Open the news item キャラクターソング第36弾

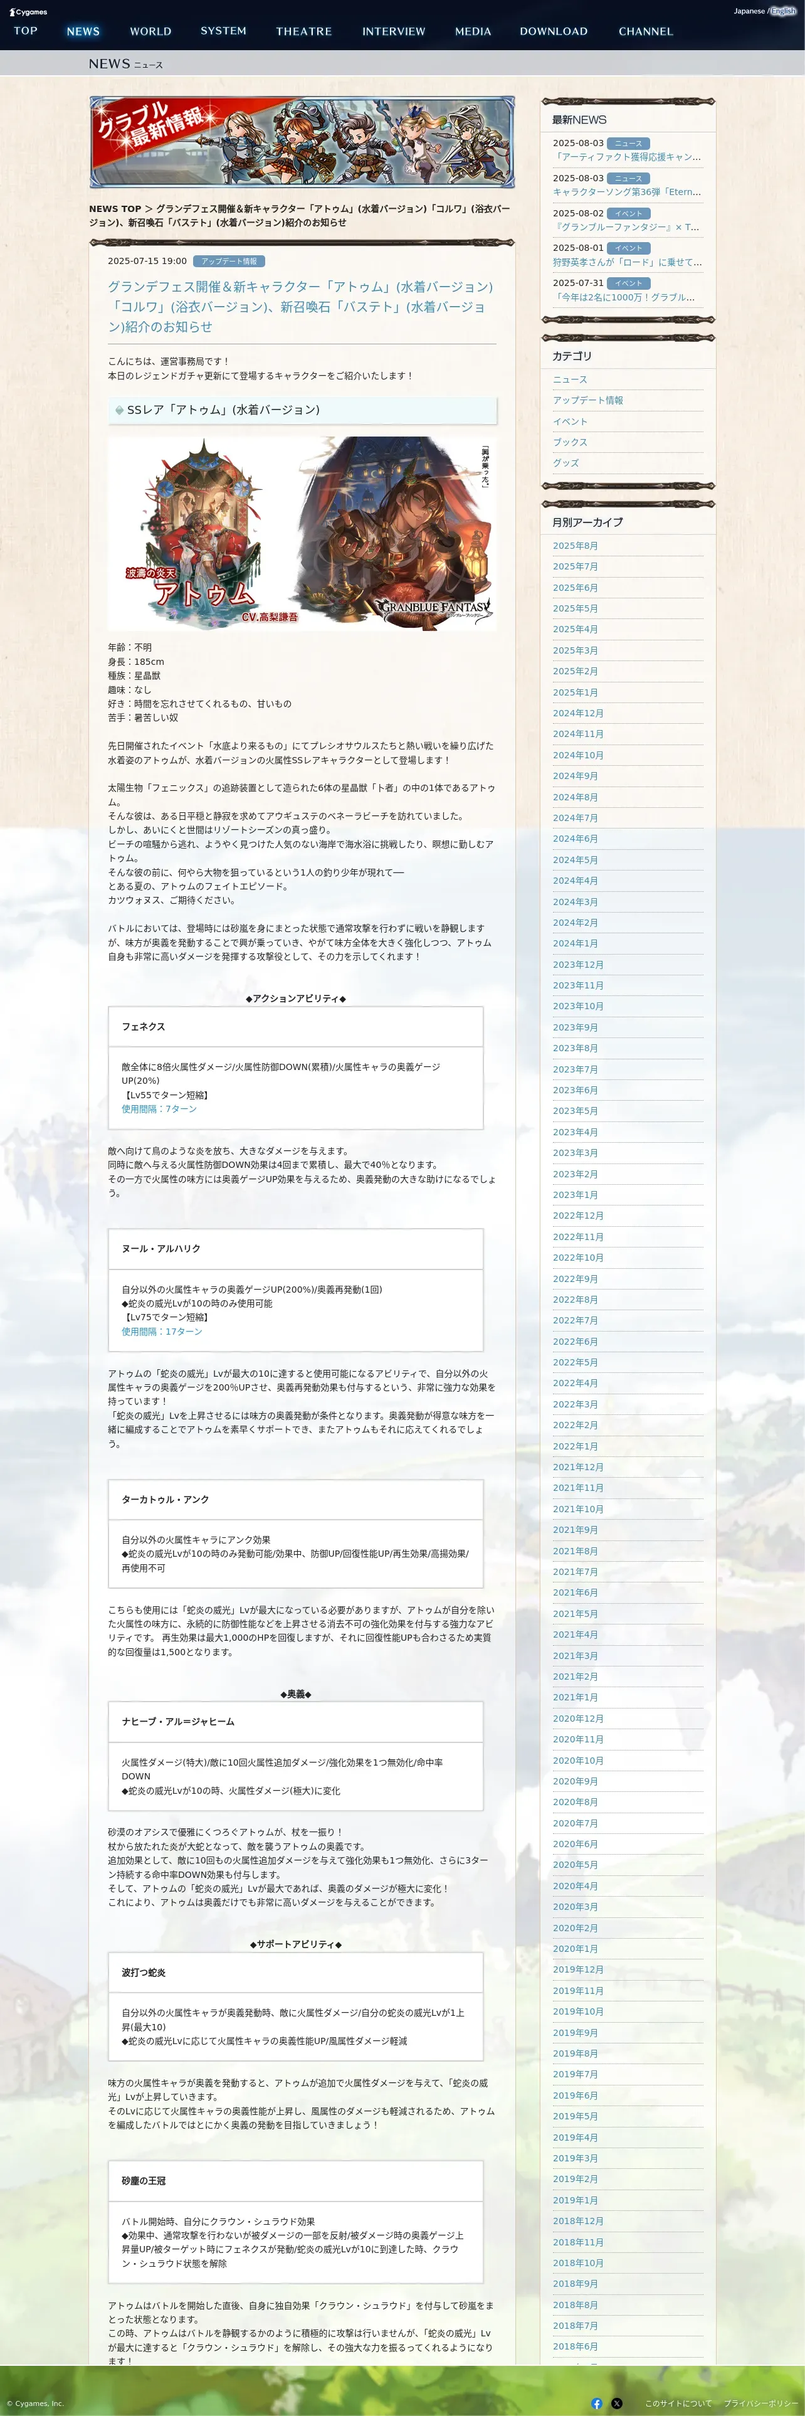[627, 193]
